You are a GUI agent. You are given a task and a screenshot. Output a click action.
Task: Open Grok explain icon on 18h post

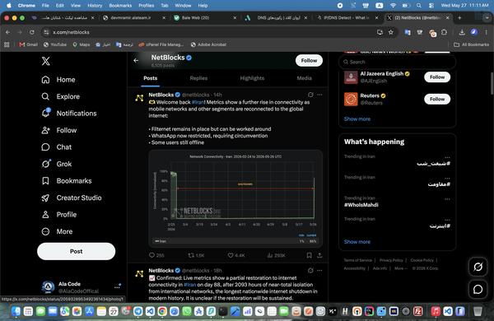tap(310, 270)
